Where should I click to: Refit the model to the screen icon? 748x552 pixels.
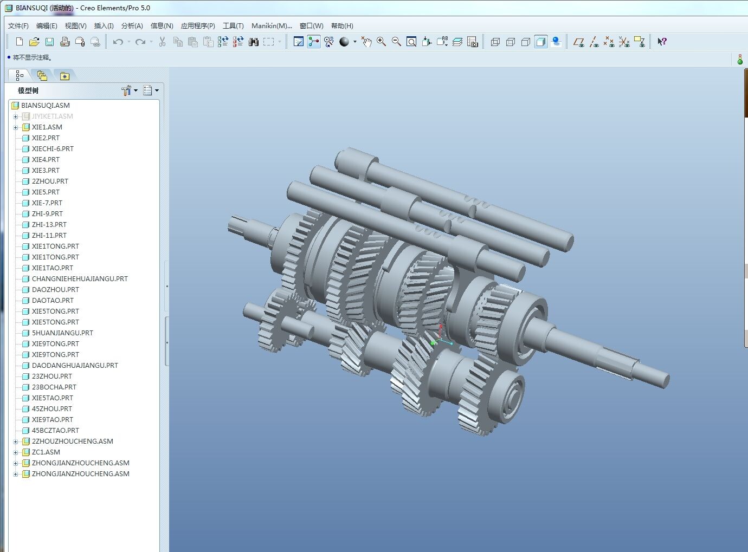[x=411, y=42]
